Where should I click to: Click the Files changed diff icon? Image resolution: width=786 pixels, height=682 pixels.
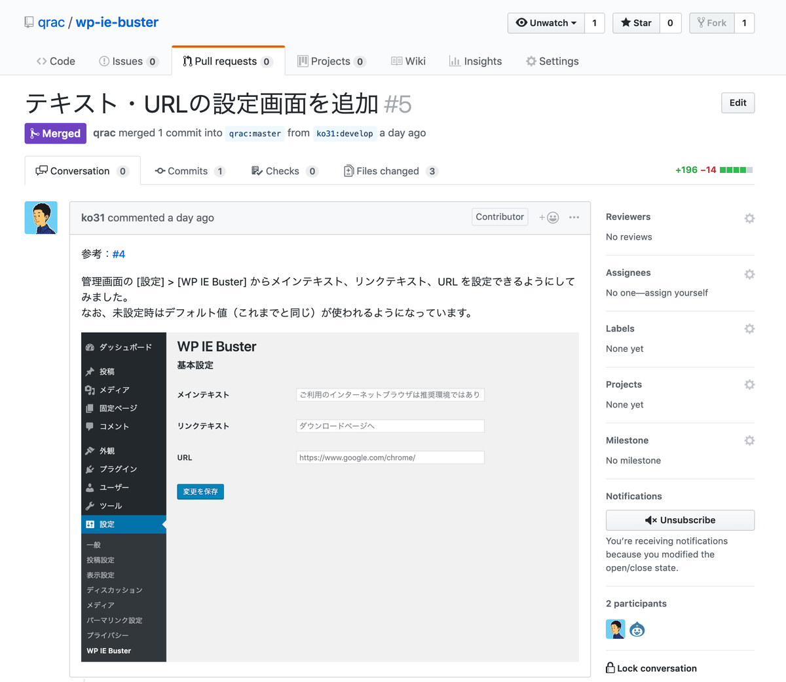(x=348, y=171)
